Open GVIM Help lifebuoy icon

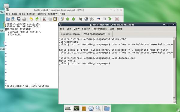[117, 19]
